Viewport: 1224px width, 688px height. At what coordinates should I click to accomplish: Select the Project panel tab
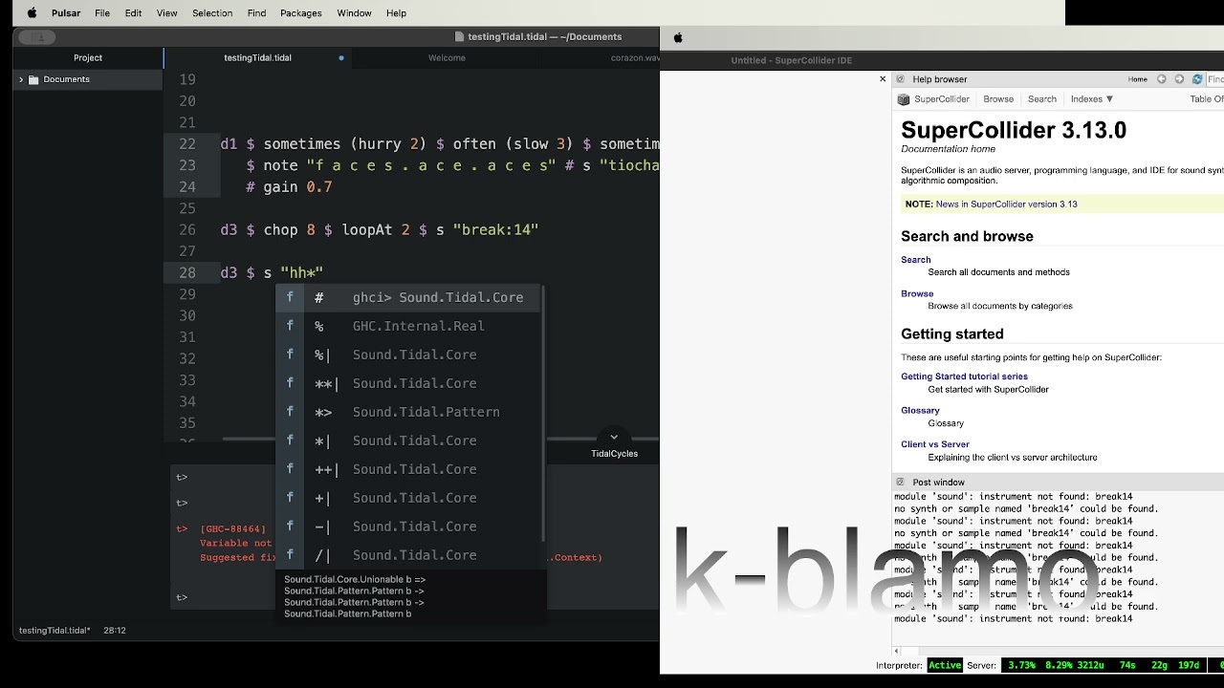coord(88,57)
